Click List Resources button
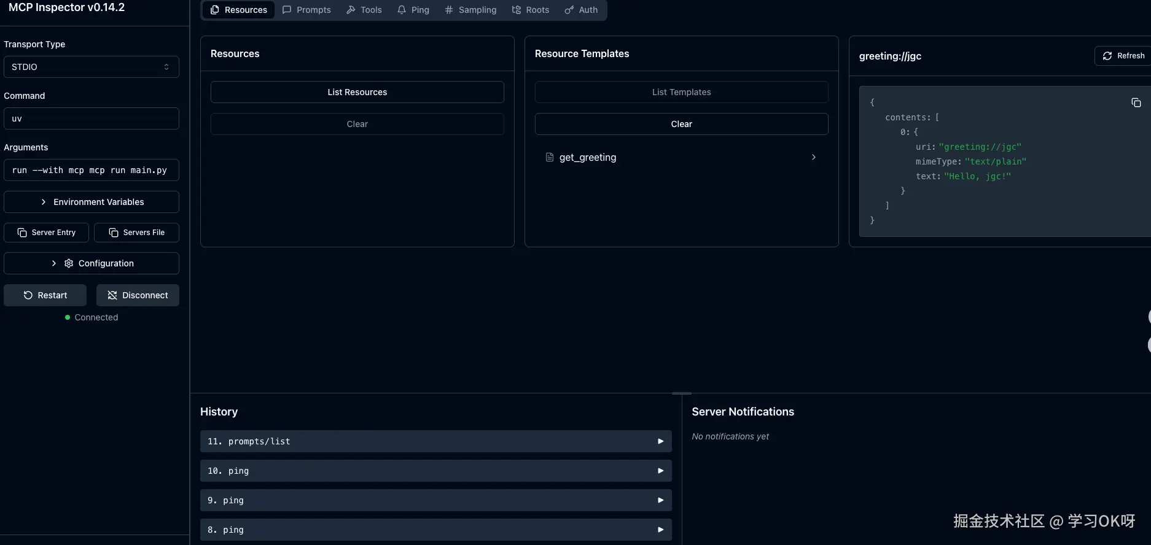Image resolution: width=1151 pixels, height=545 pixels. (x=357, y=92)
